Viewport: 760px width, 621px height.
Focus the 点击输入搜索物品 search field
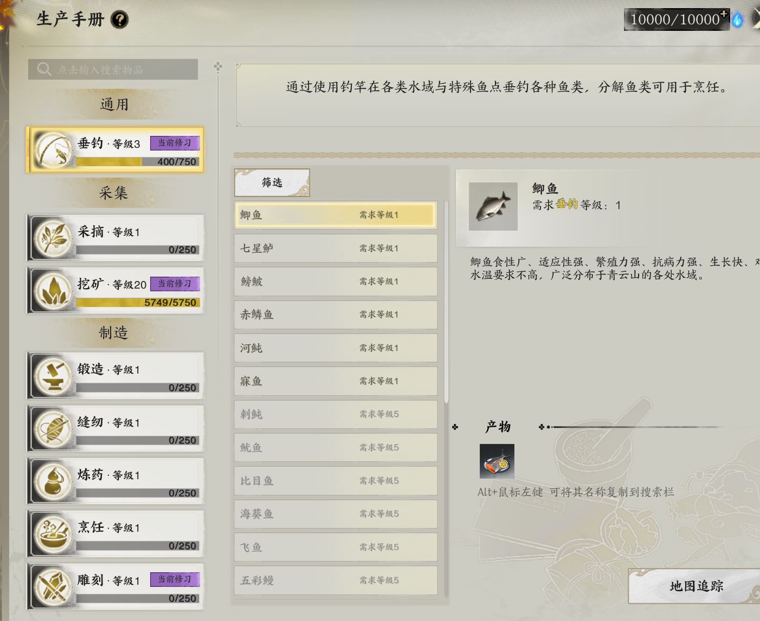tap(113, 69)
